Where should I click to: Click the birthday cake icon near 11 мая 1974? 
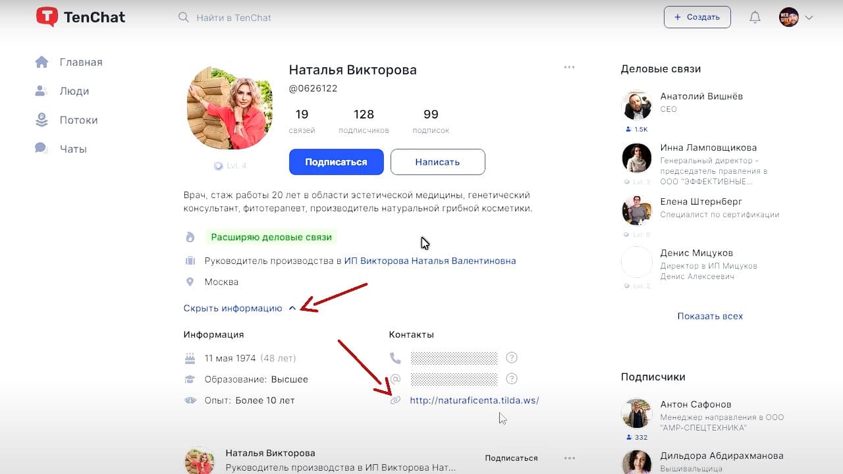tap(190, 358)
